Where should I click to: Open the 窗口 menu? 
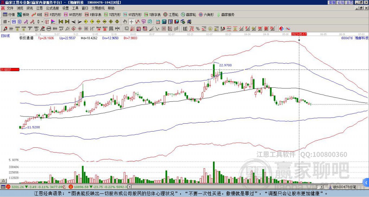85,8
